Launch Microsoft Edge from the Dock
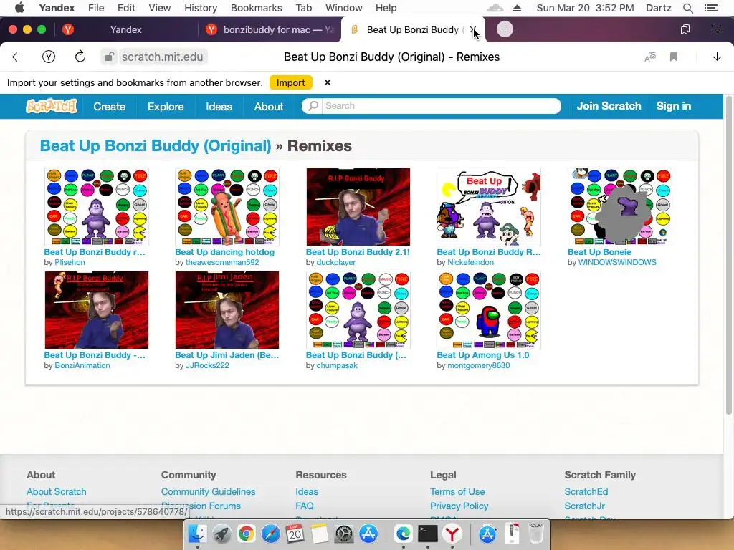 click(403, 534)
